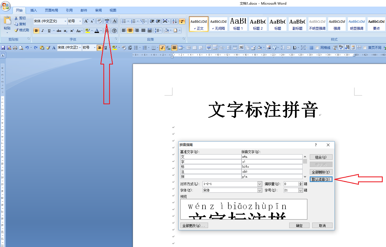Switch to the 邮件 tab

(84, 10)
